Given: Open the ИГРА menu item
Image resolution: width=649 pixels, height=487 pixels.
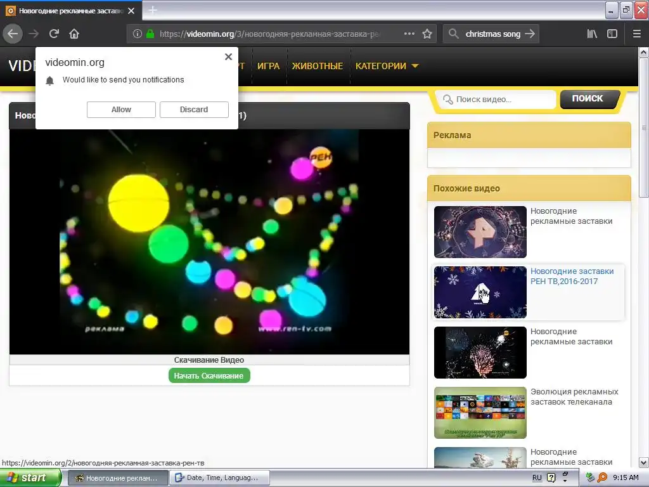Looking at the screenshot, I should tap(269, 66).
